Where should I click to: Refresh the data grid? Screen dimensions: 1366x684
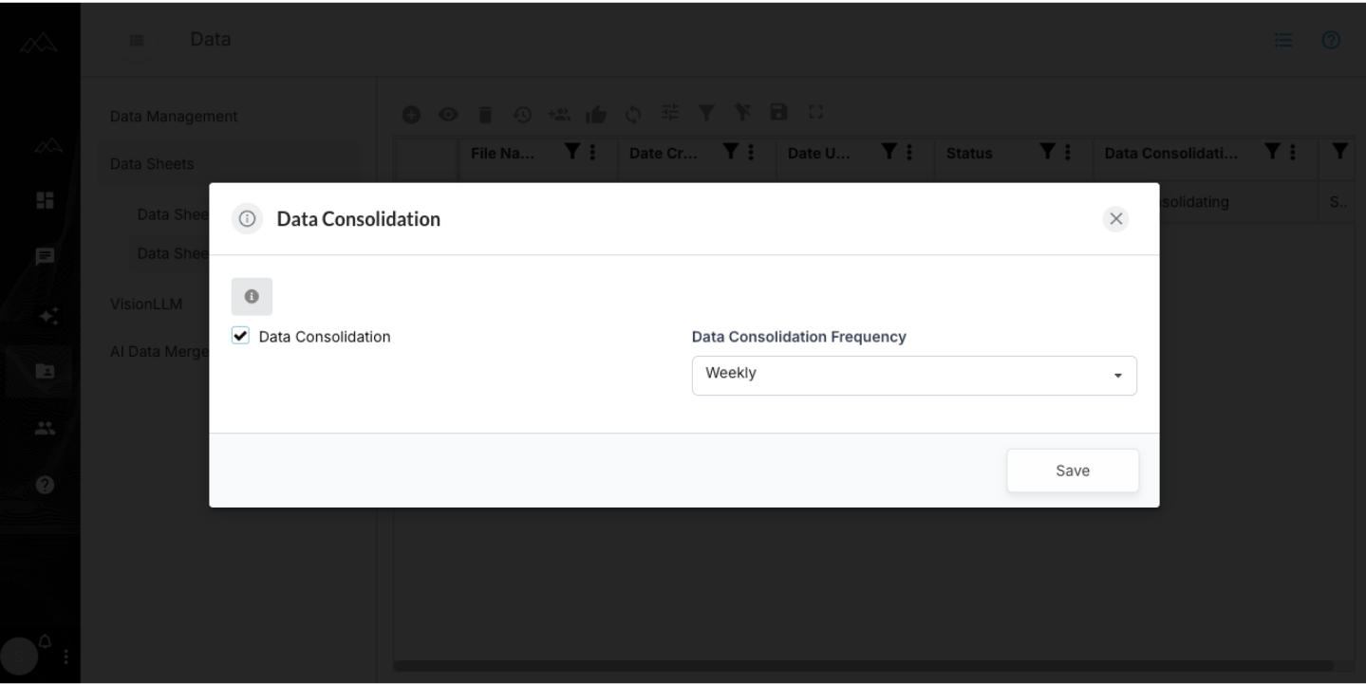[632, 113]
